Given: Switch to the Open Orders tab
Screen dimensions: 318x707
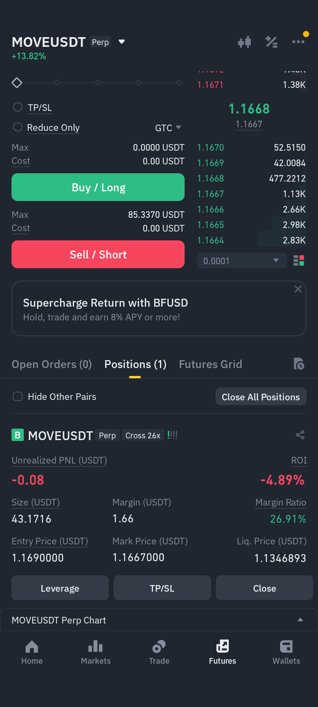Looking at the screenshot, I should point(52,364).
